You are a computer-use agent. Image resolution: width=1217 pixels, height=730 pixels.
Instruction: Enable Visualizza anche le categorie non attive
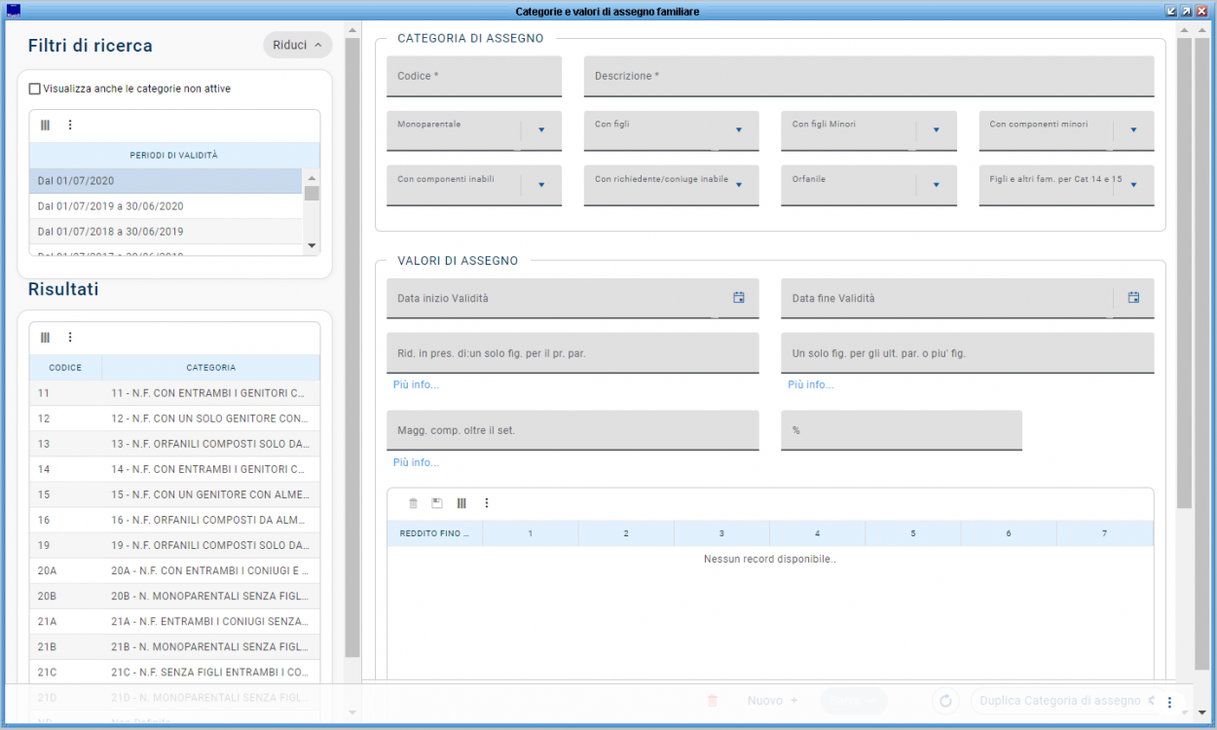pos(35,89)
